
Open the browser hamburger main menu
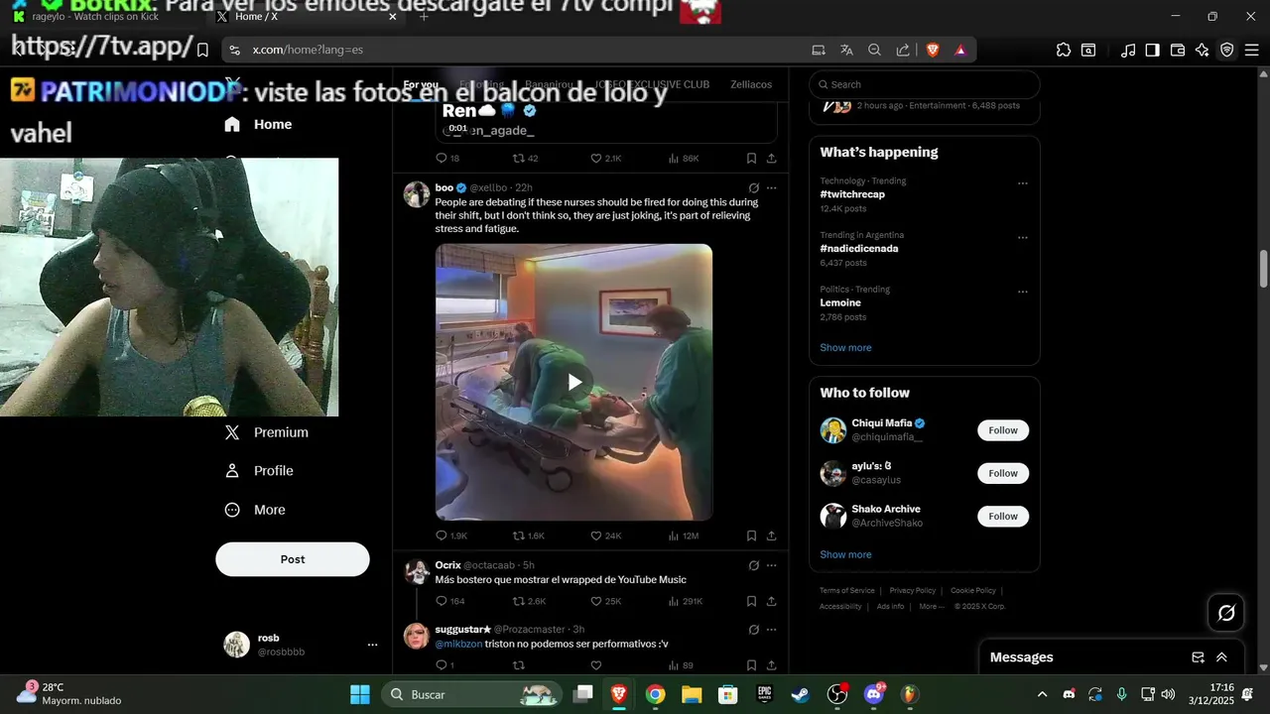coord(1251,50)
